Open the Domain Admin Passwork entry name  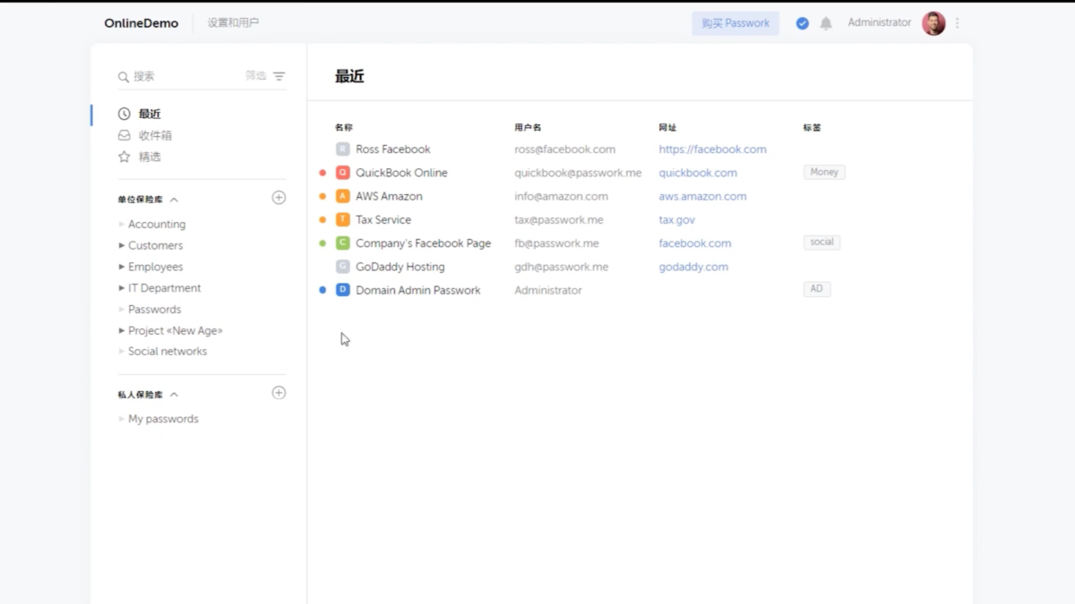[417, 290]
